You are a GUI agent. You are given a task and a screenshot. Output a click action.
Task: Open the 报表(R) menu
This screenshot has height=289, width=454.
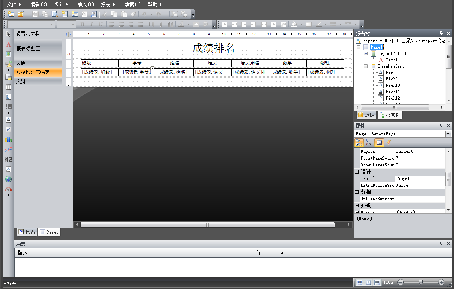109,4
